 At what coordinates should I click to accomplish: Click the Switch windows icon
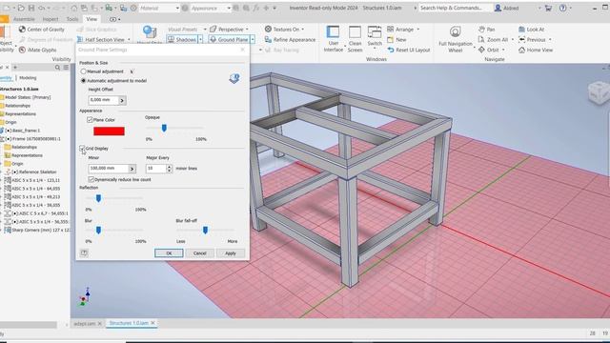click(375, 31)
